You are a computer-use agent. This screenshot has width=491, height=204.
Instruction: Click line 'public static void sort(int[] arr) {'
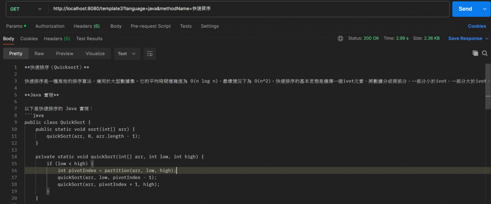[85, 129]
